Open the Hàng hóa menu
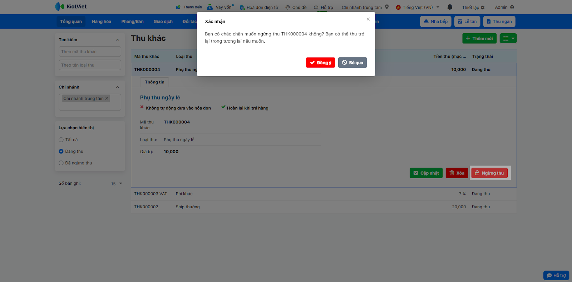Viewport: 572px width, 282px height. [x=102, y=21]
